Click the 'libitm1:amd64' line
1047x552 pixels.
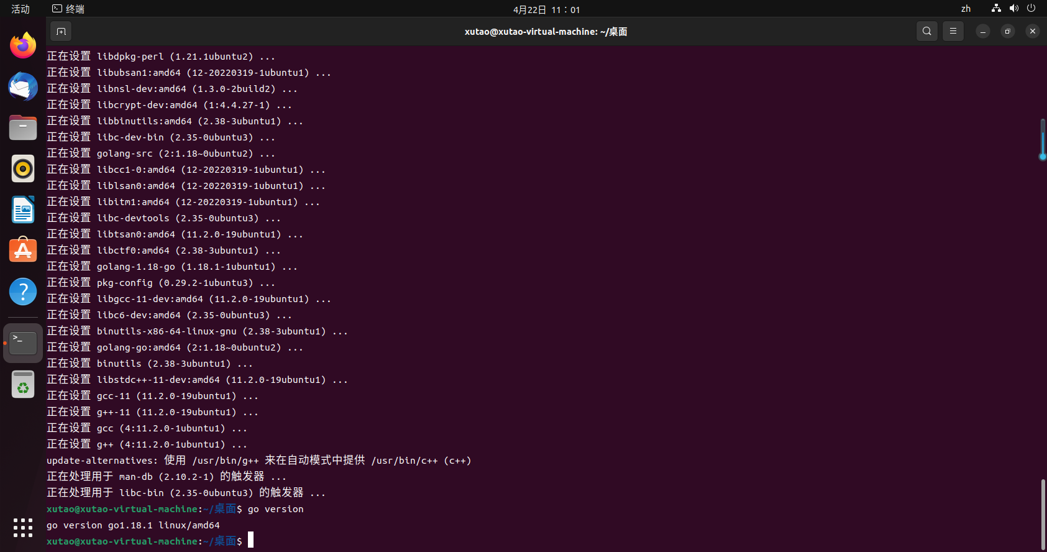click(x=183, y=201)
